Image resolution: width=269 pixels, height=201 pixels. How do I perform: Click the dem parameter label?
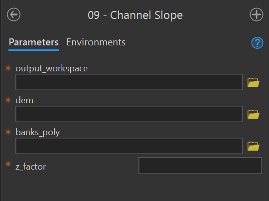click(24, 100)
